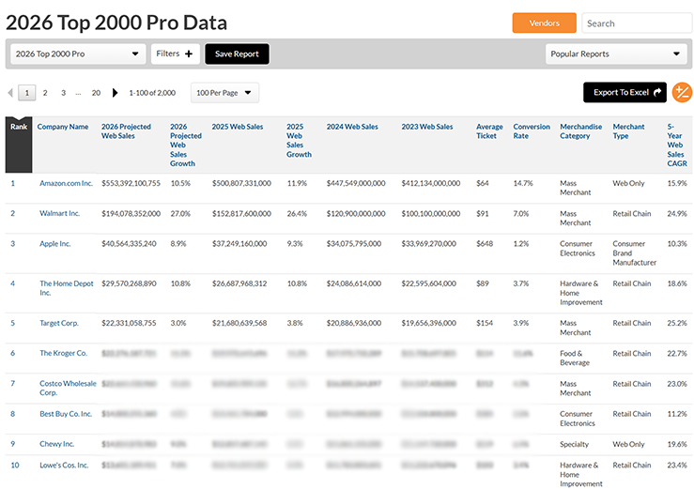Click the orange plus/minus columns icon
This screenshot has height=489, width=694.
(682, 92)
